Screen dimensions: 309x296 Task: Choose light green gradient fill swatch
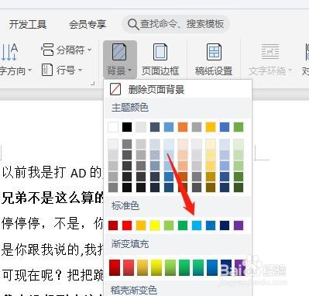click(x=170, y=267)
